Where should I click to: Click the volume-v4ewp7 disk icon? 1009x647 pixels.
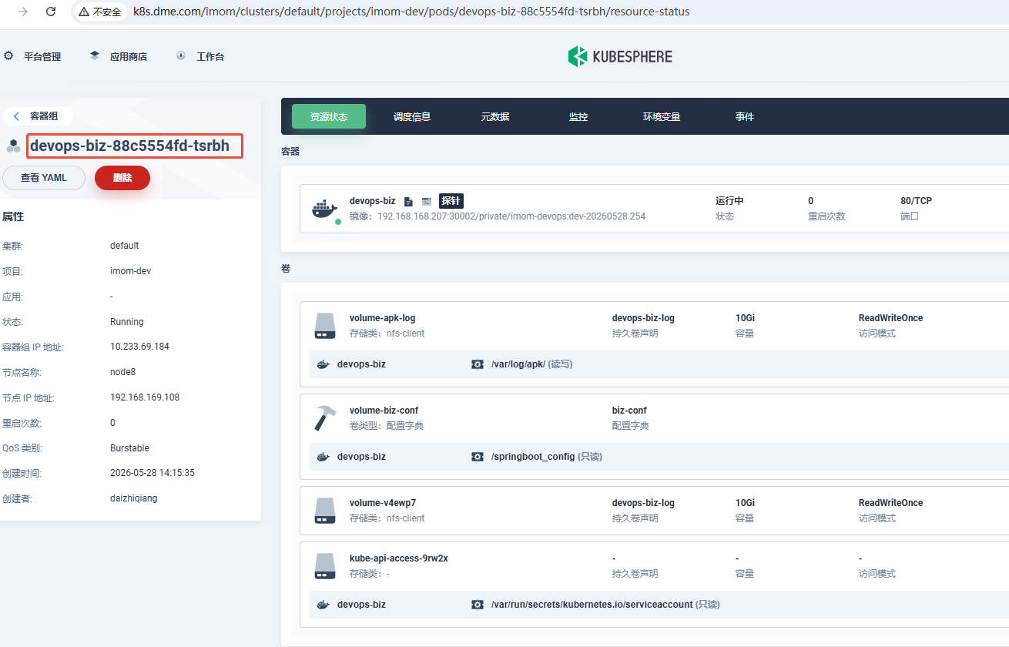tap(325, 510)
